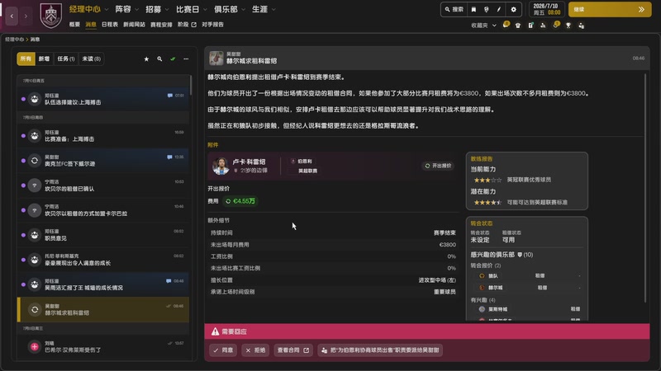
Task: Open the messages shortcut icon with badge
Action: click(506, 25)
